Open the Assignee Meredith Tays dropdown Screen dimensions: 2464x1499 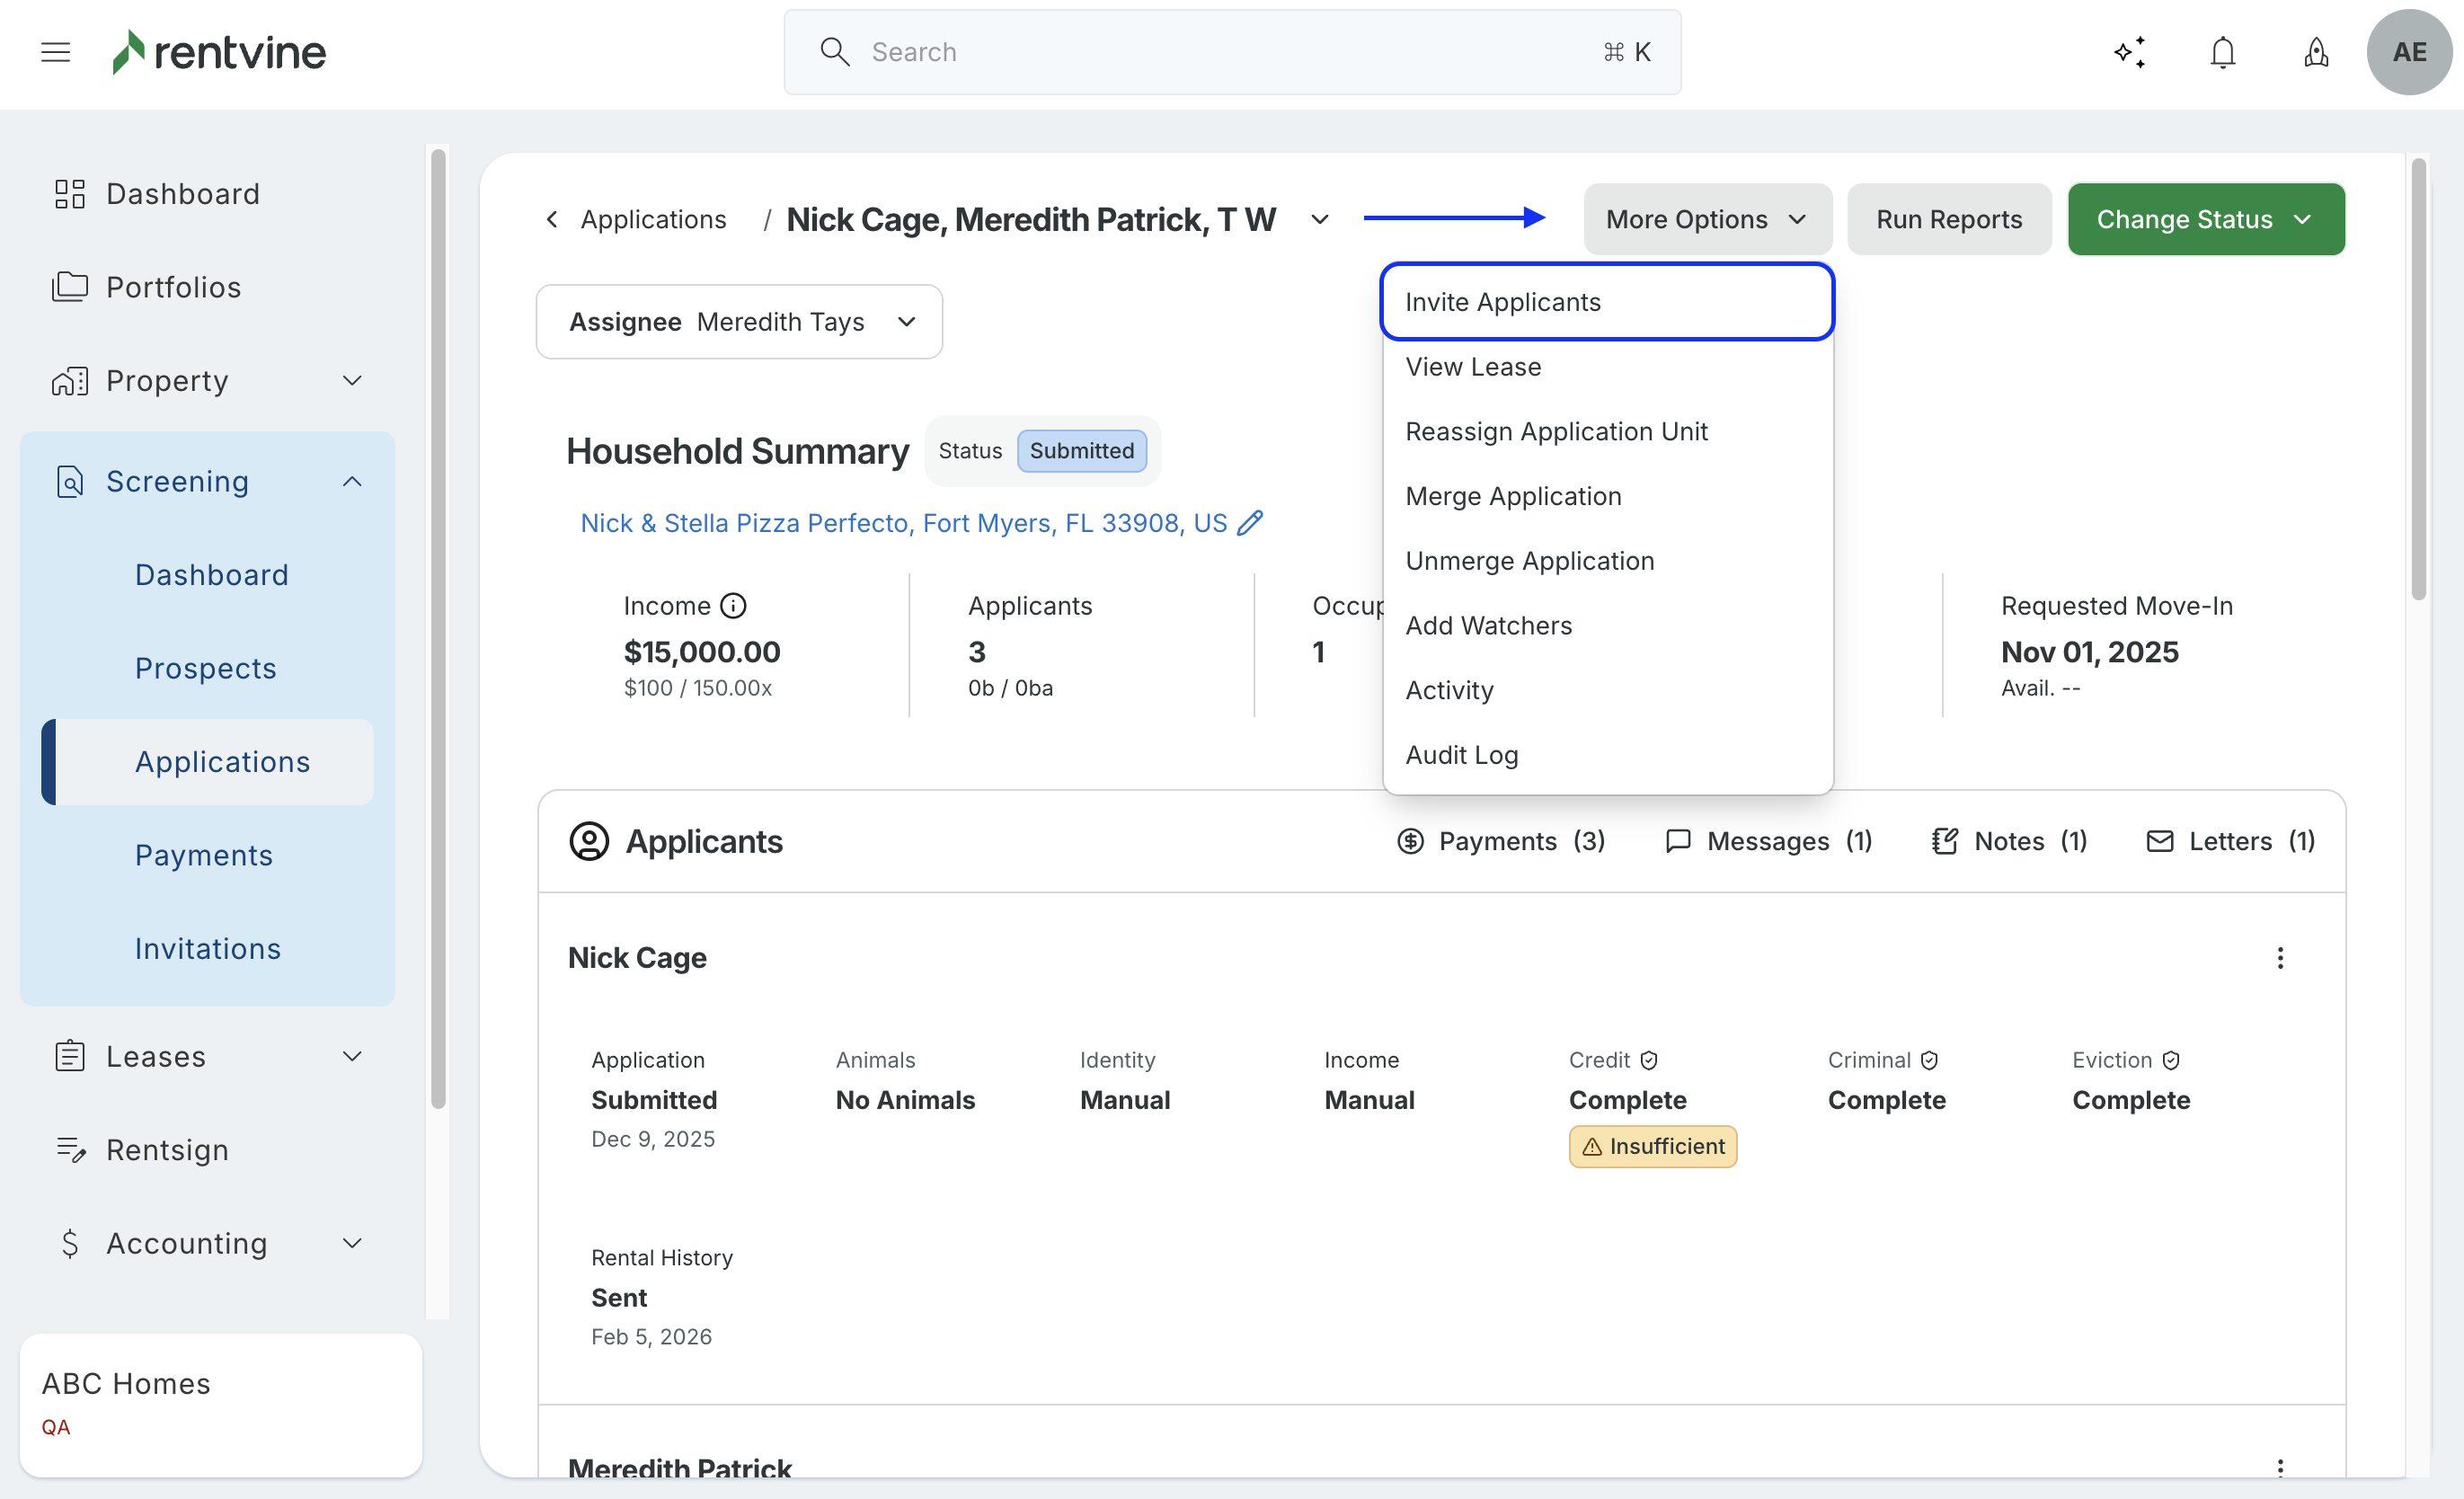tap(739, 322)
